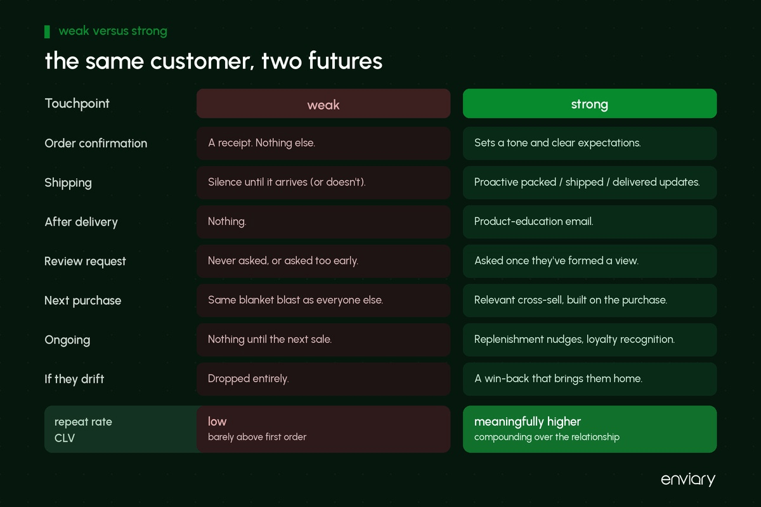
Task: Click 'Sets a tone and clear expectations' cell
Action: tap(590, 143)
